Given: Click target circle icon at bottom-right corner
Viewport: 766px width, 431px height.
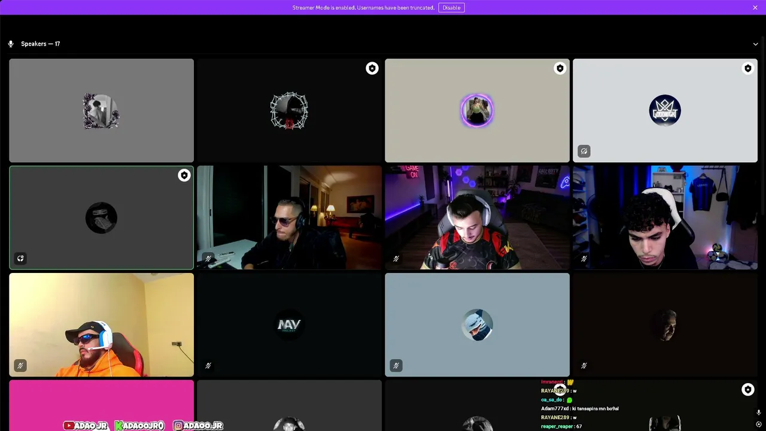Looking at the screenshot, I should [x=758, y=424].
